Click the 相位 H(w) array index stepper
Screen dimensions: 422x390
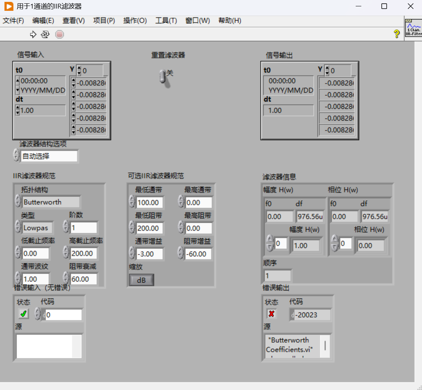[x=334, y=243]
